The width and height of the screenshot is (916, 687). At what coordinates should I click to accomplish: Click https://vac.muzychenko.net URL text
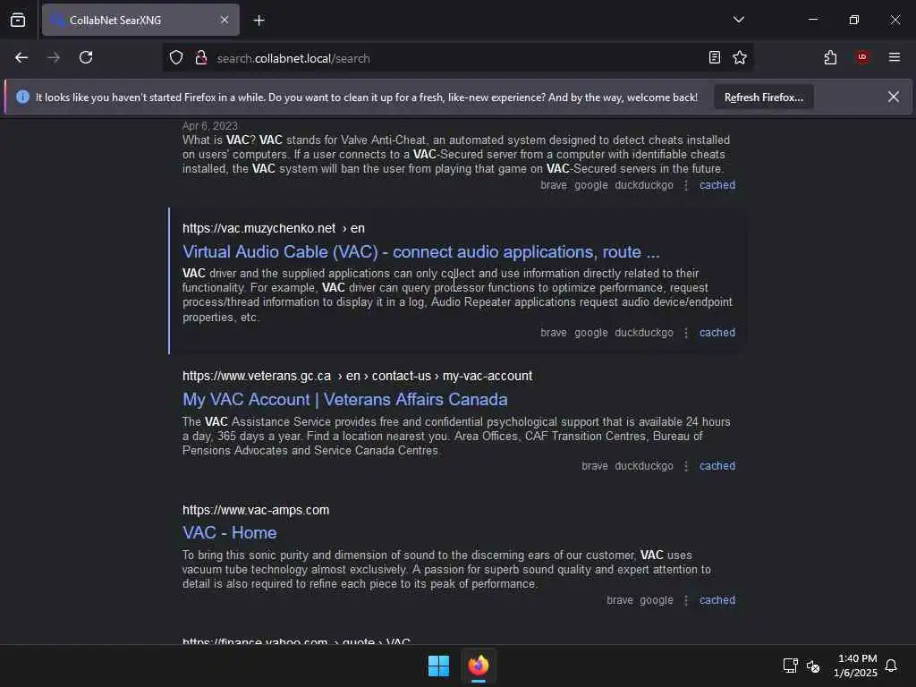(259, 228)
